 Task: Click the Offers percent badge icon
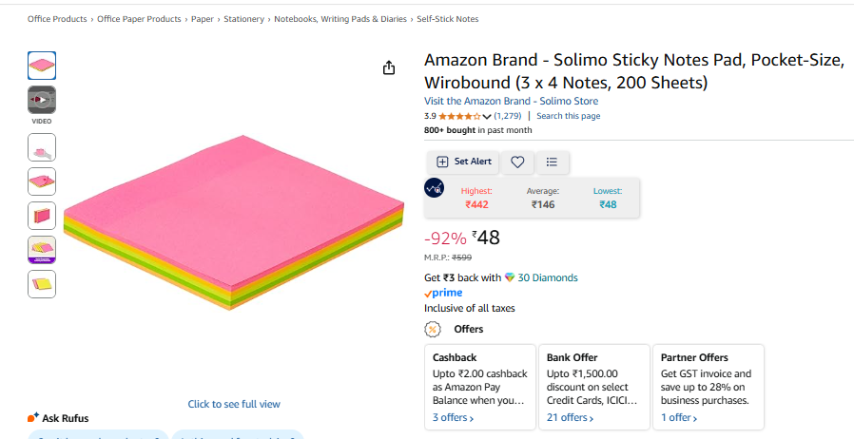coord(433,330)
